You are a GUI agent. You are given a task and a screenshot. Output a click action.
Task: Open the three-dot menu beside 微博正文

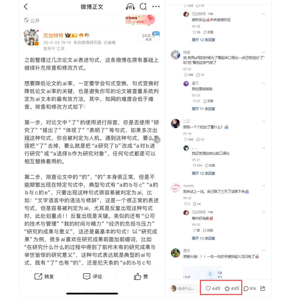(x=156, y=7)
